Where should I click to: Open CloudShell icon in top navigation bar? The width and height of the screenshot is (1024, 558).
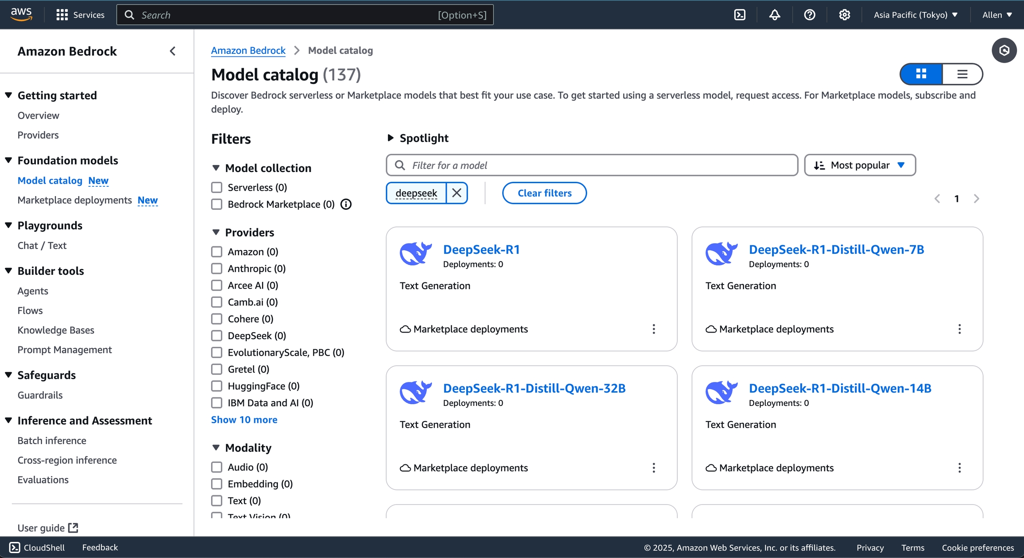pos(740,15)
